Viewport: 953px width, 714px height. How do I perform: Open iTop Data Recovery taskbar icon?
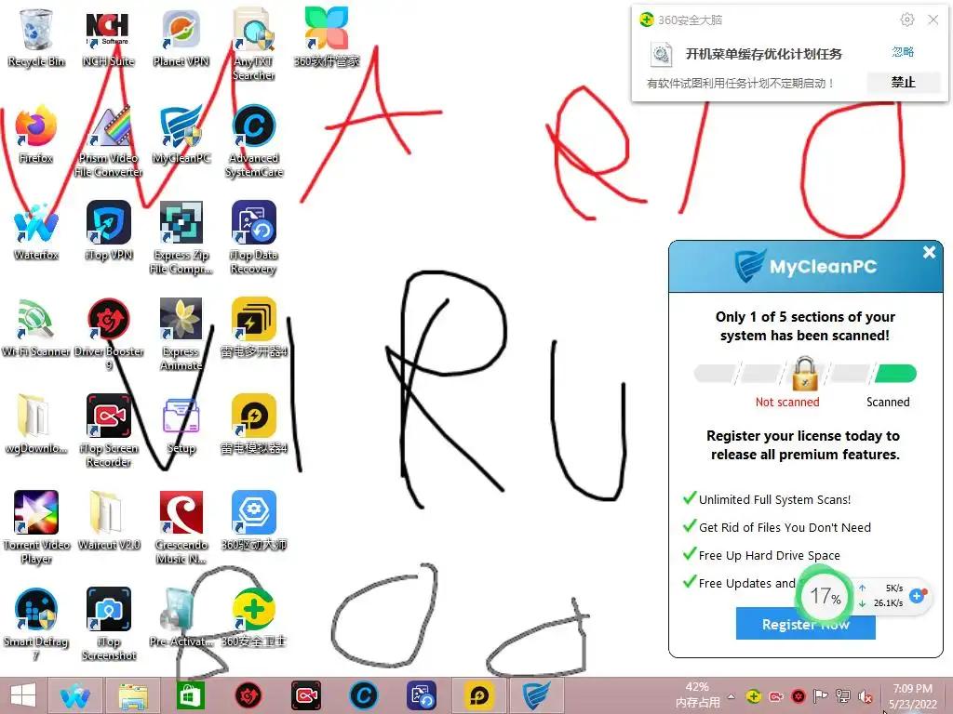tap(421, 695)
